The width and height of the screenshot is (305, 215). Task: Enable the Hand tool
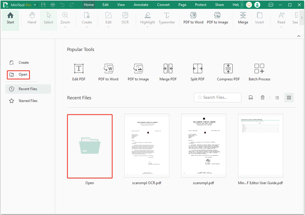[32, 18]
